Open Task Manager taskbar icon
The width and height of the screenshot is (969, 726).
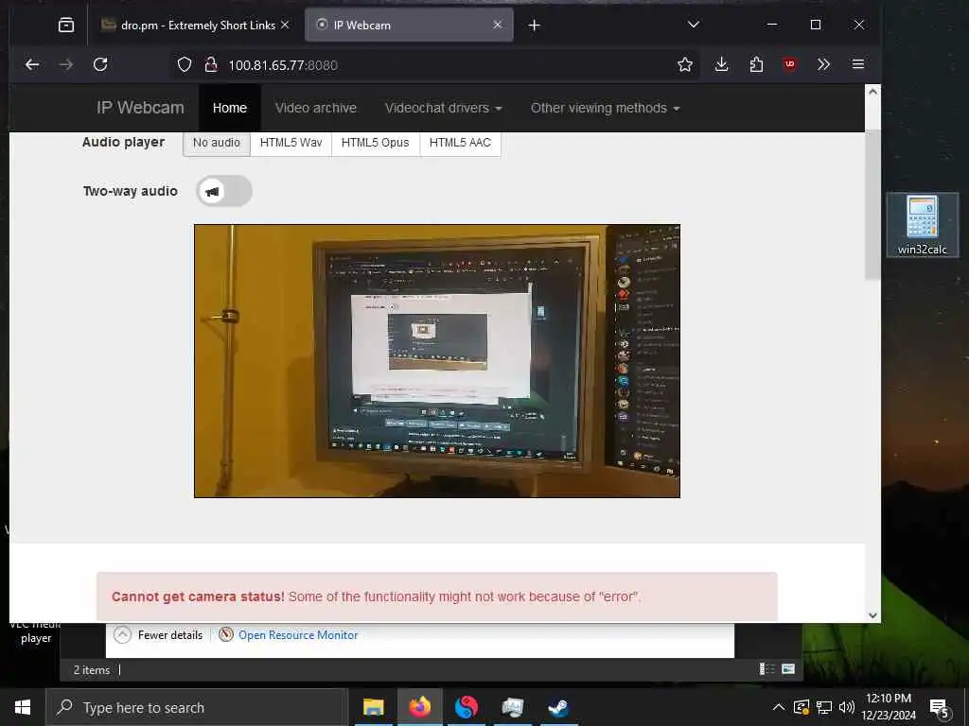tap(512, 707)
